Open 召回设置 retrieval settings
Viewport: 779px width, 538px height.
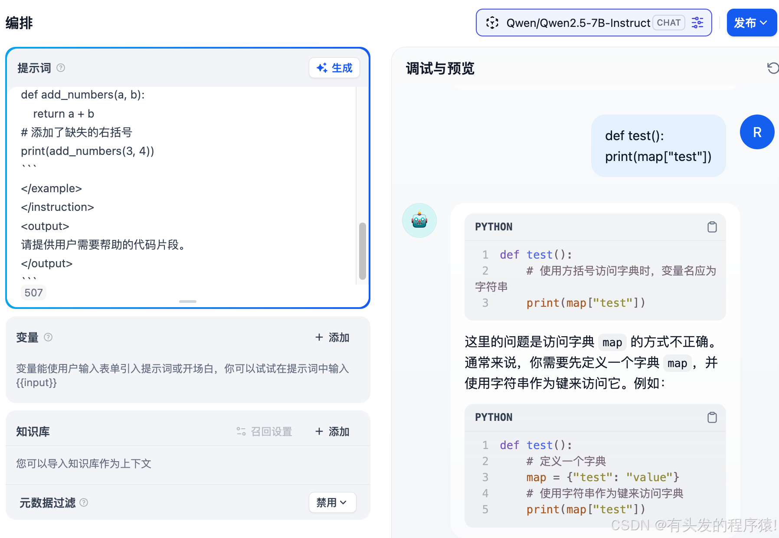264,431
